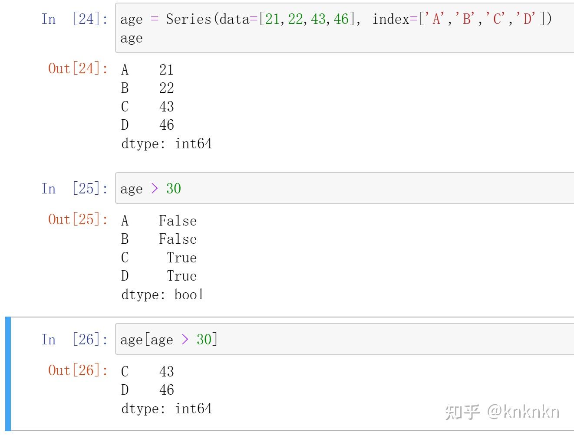Place cursor on second line 'age' in cell 24

click(132, 38)
